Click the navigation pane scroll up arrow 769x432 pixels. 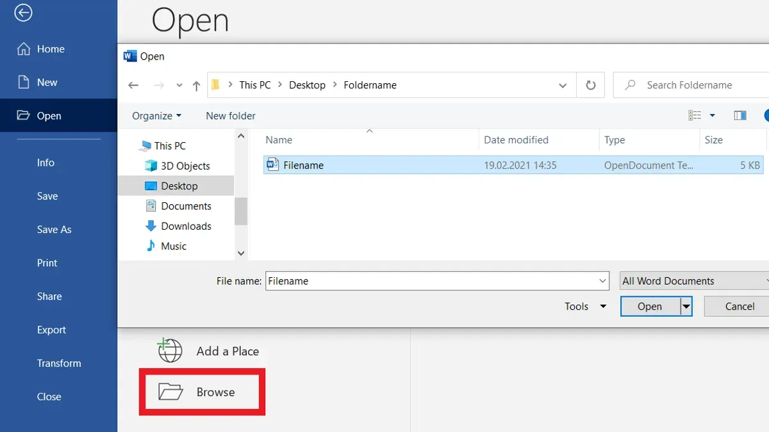[x=241, y=136]
